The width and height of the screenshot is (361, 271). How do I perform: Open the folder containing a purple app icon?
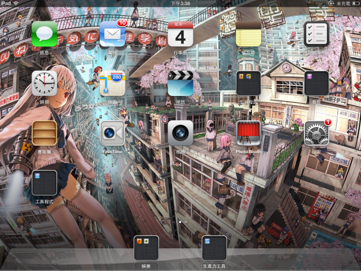click(x=316, y=83)
